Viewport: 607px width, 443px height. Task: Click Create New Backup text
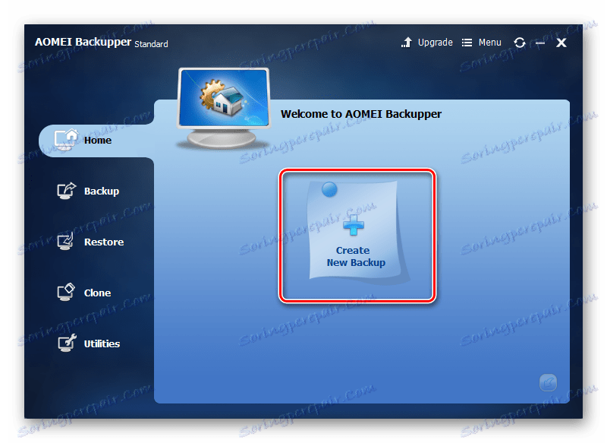point(356,257)
